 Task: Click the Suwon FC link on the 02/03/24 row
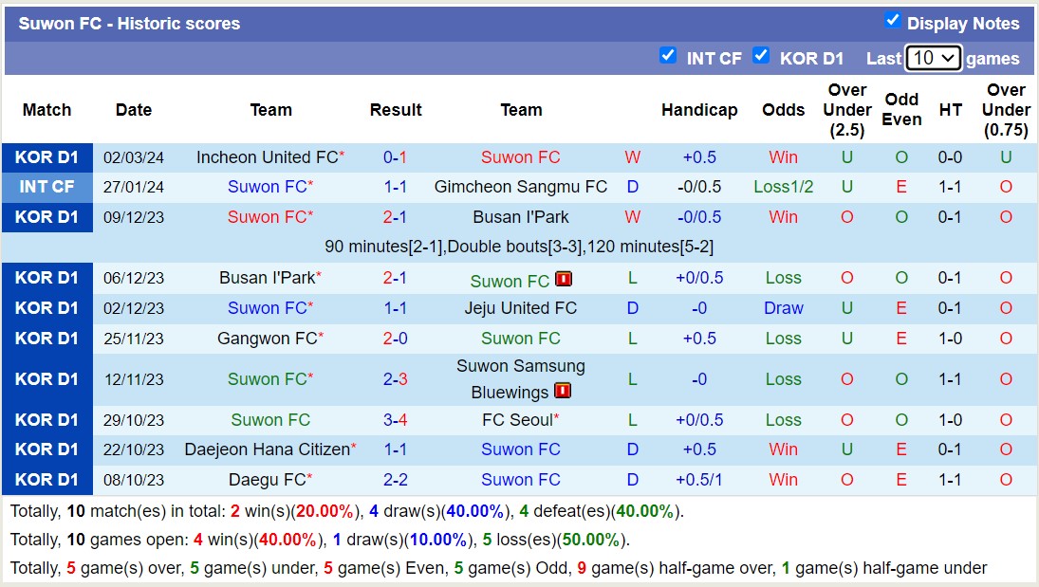point(520,157)
